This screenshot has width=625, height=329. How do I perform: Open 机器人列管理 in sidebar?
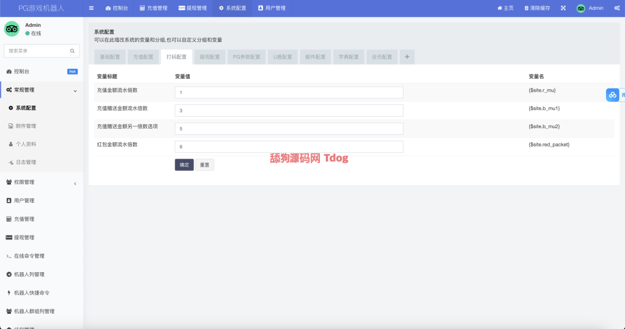[x=29, y=274]
